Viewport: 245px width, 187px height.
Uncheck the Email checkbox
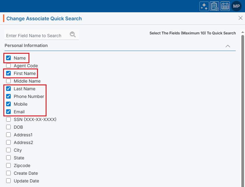(x=9, y=112)
